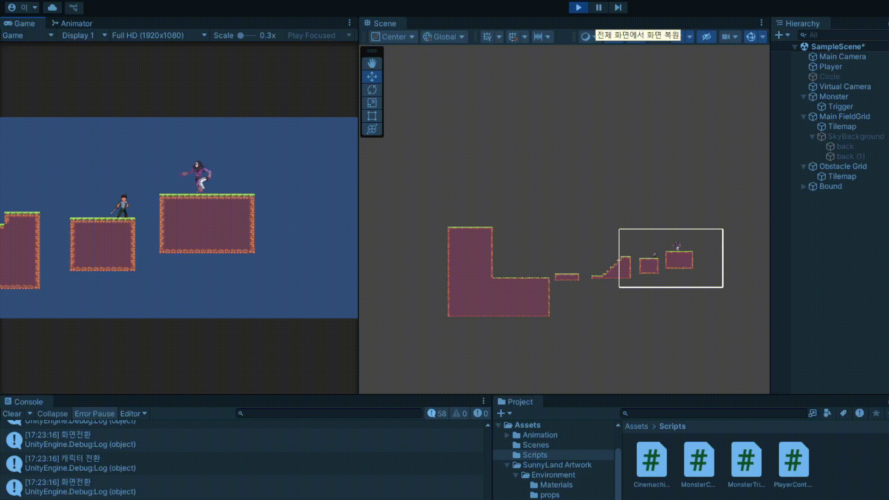Open the Center pivot dropdown
889x500 pixels.
click(x=393, y=37)
